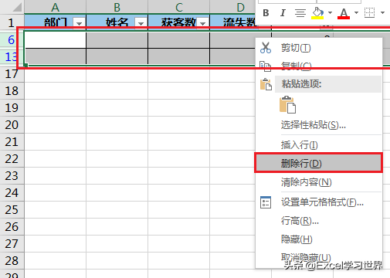390x278 pixels.
Task: Click 流失数 header cell text
Action: [239, 22]
